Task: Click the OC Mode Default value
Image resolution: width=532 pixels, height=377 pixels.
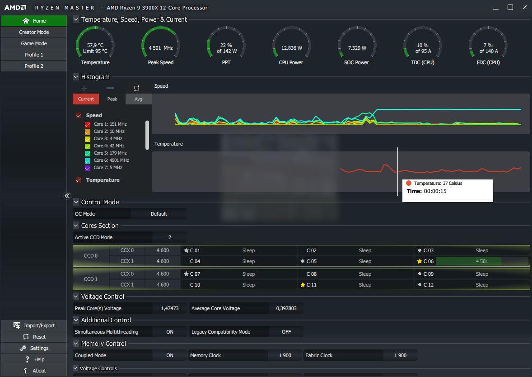Action: coord(159,214)
